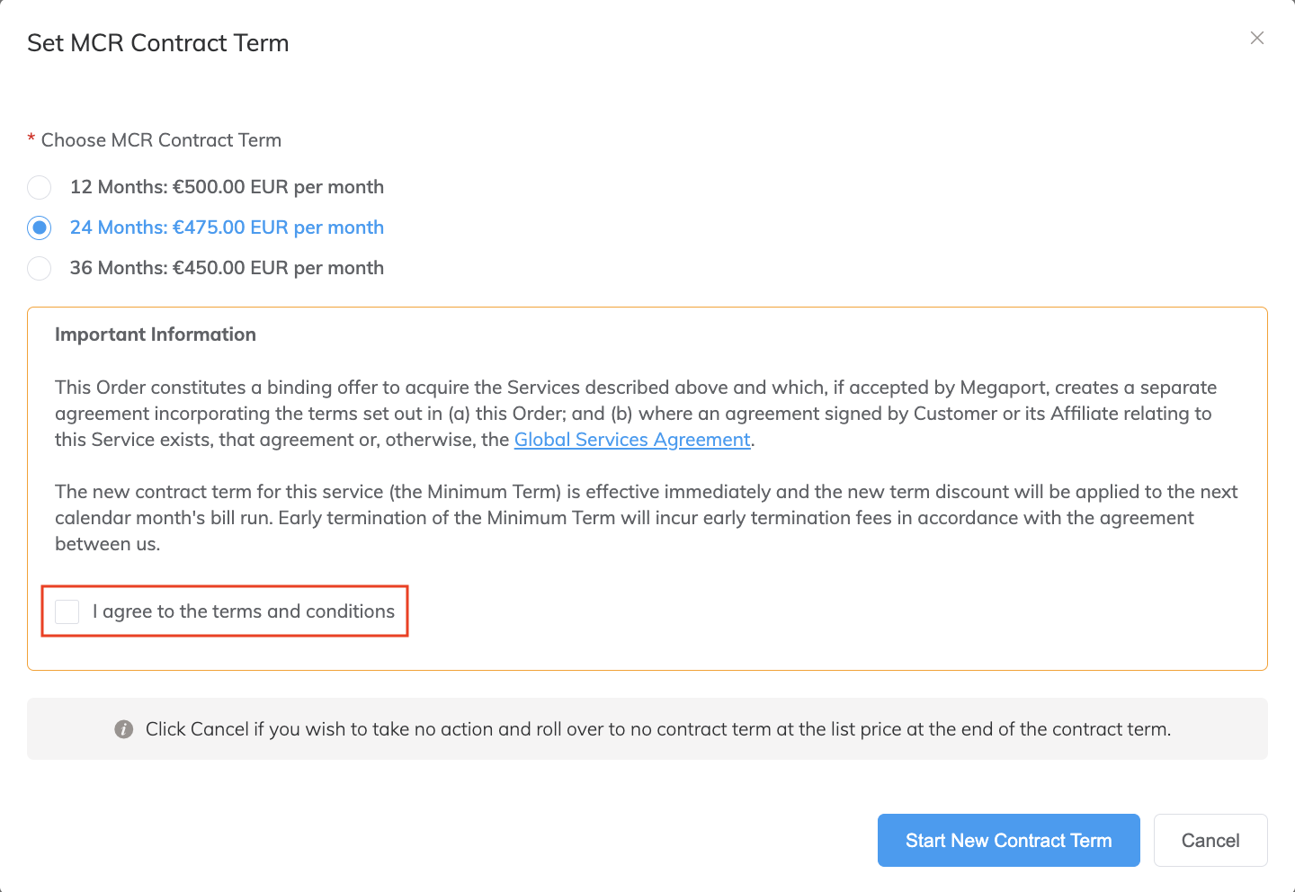Screen dimensions: 1295x892
Task: Click the Important Information heading
Action: coord(156,334)
